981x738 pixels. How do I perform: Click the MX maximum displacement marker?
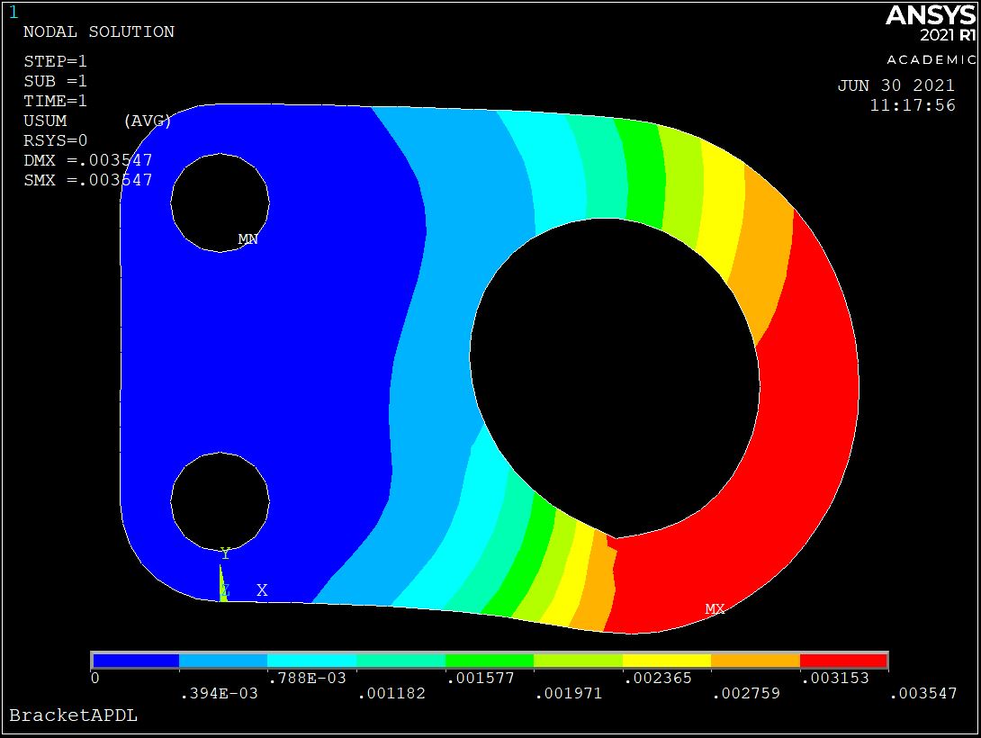click(715, 609)
